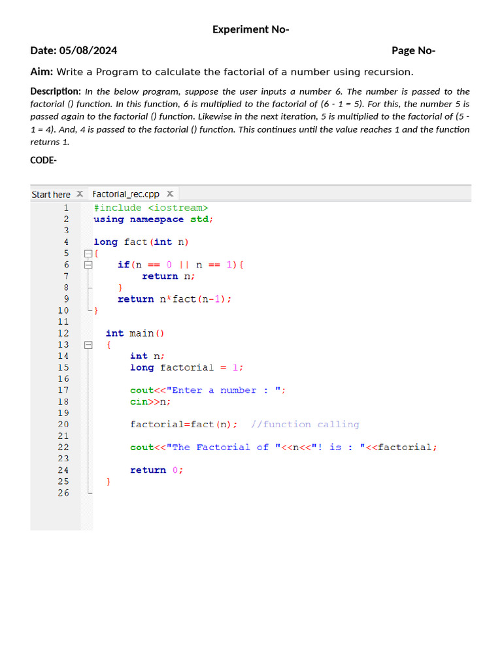
Task: Click the '//function calling' comment
Action: 305,425
